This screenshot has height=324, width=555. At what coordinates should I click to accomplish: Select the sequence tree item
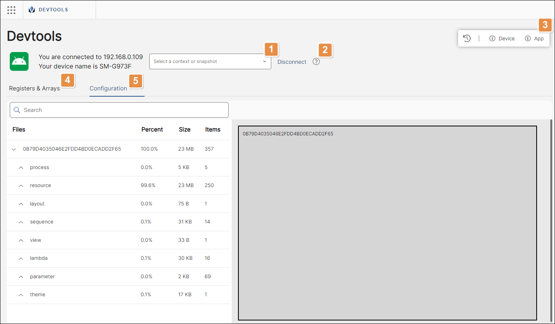click(x=41, y=221)
